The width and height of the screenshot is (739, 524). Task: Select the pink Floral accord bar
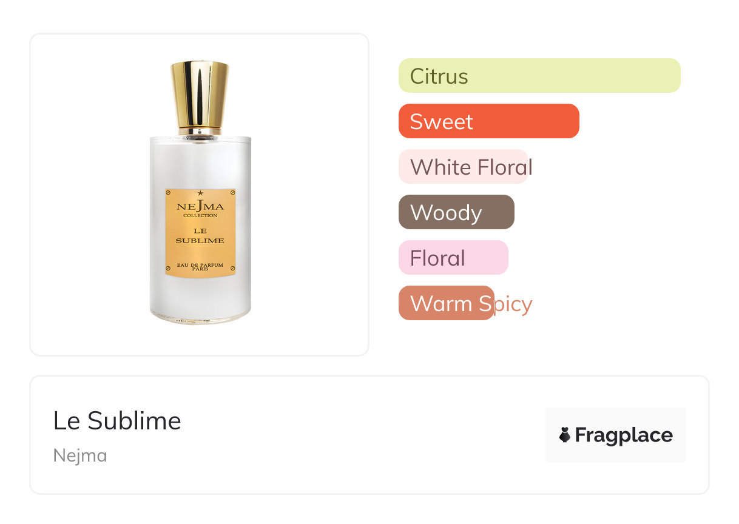[453, 258]
